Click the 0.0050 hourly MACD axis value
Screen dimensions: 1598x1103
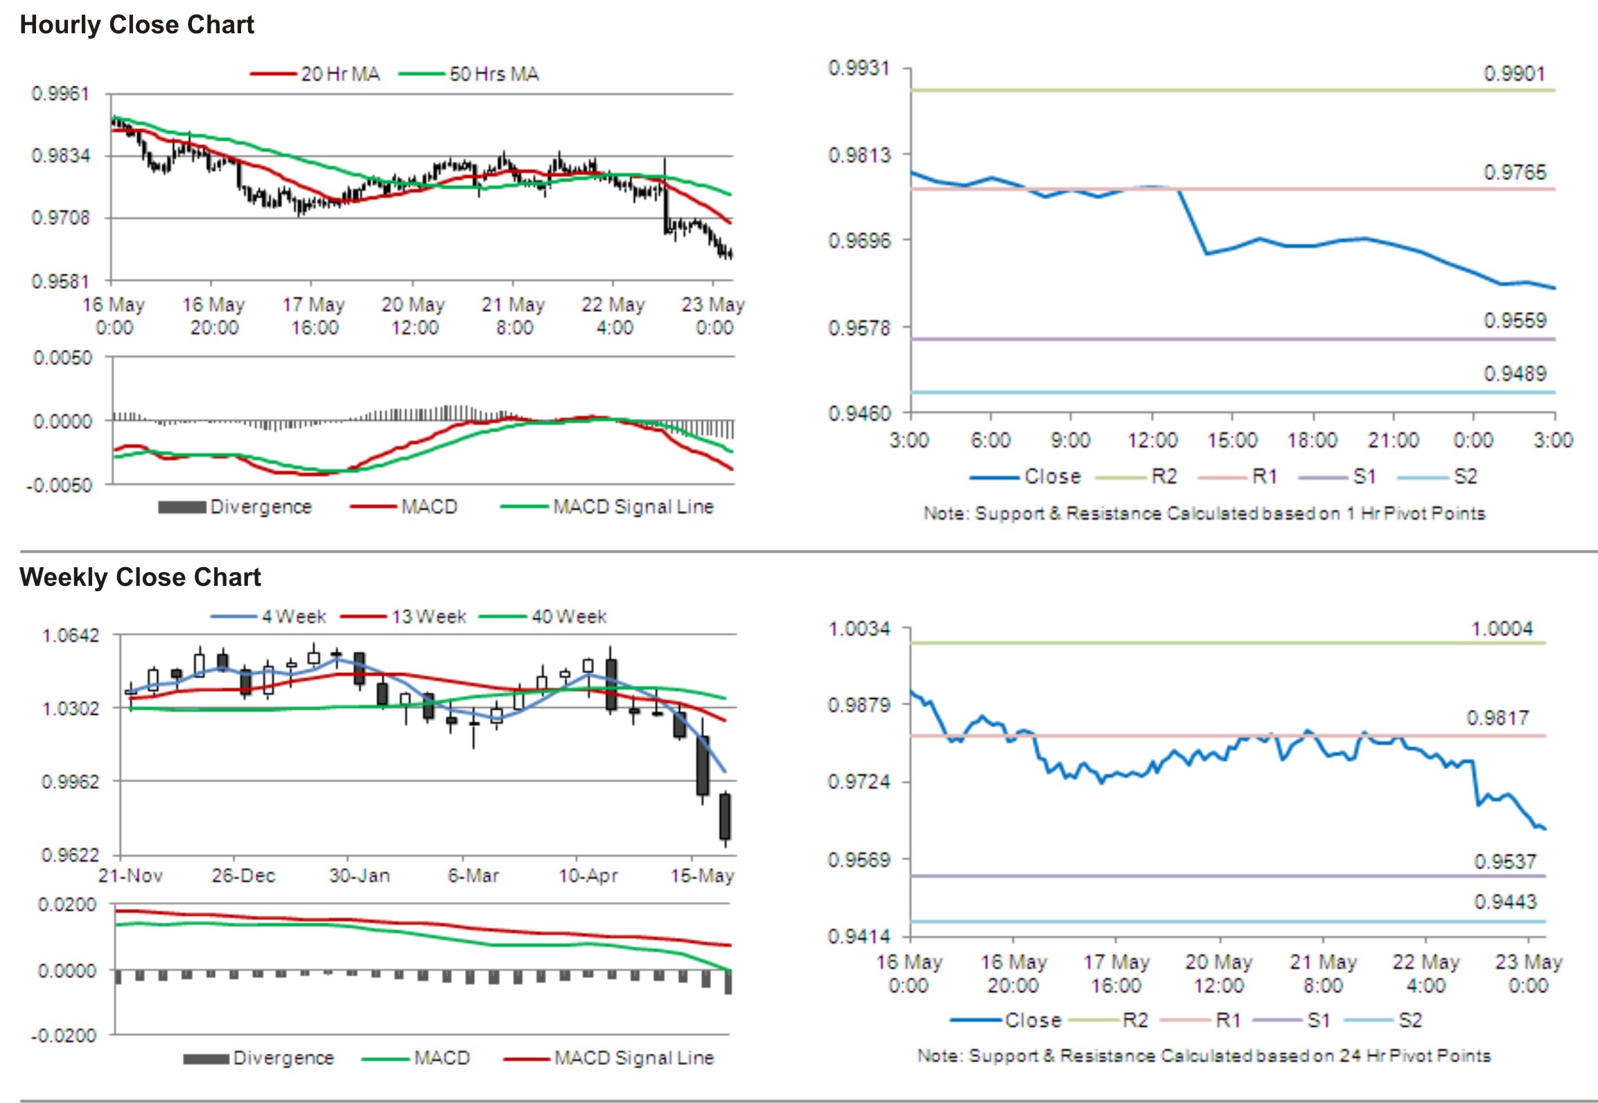point(62,358)
